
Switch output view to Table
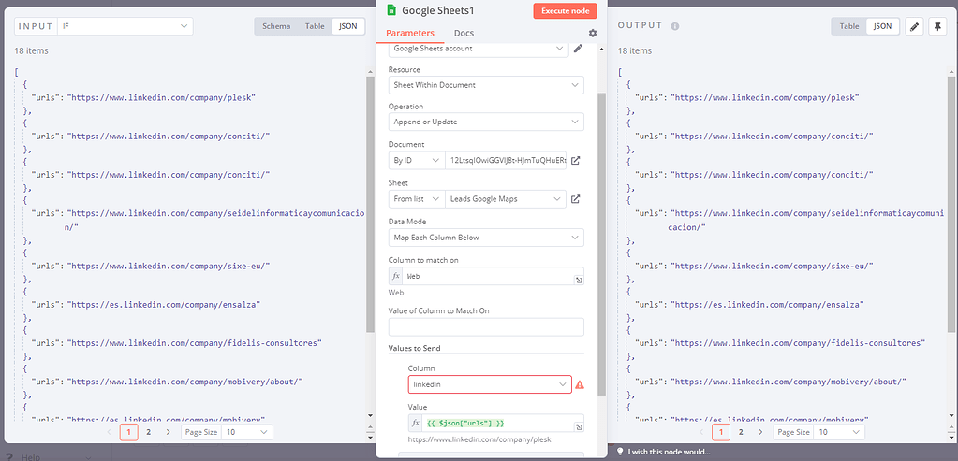849,26
